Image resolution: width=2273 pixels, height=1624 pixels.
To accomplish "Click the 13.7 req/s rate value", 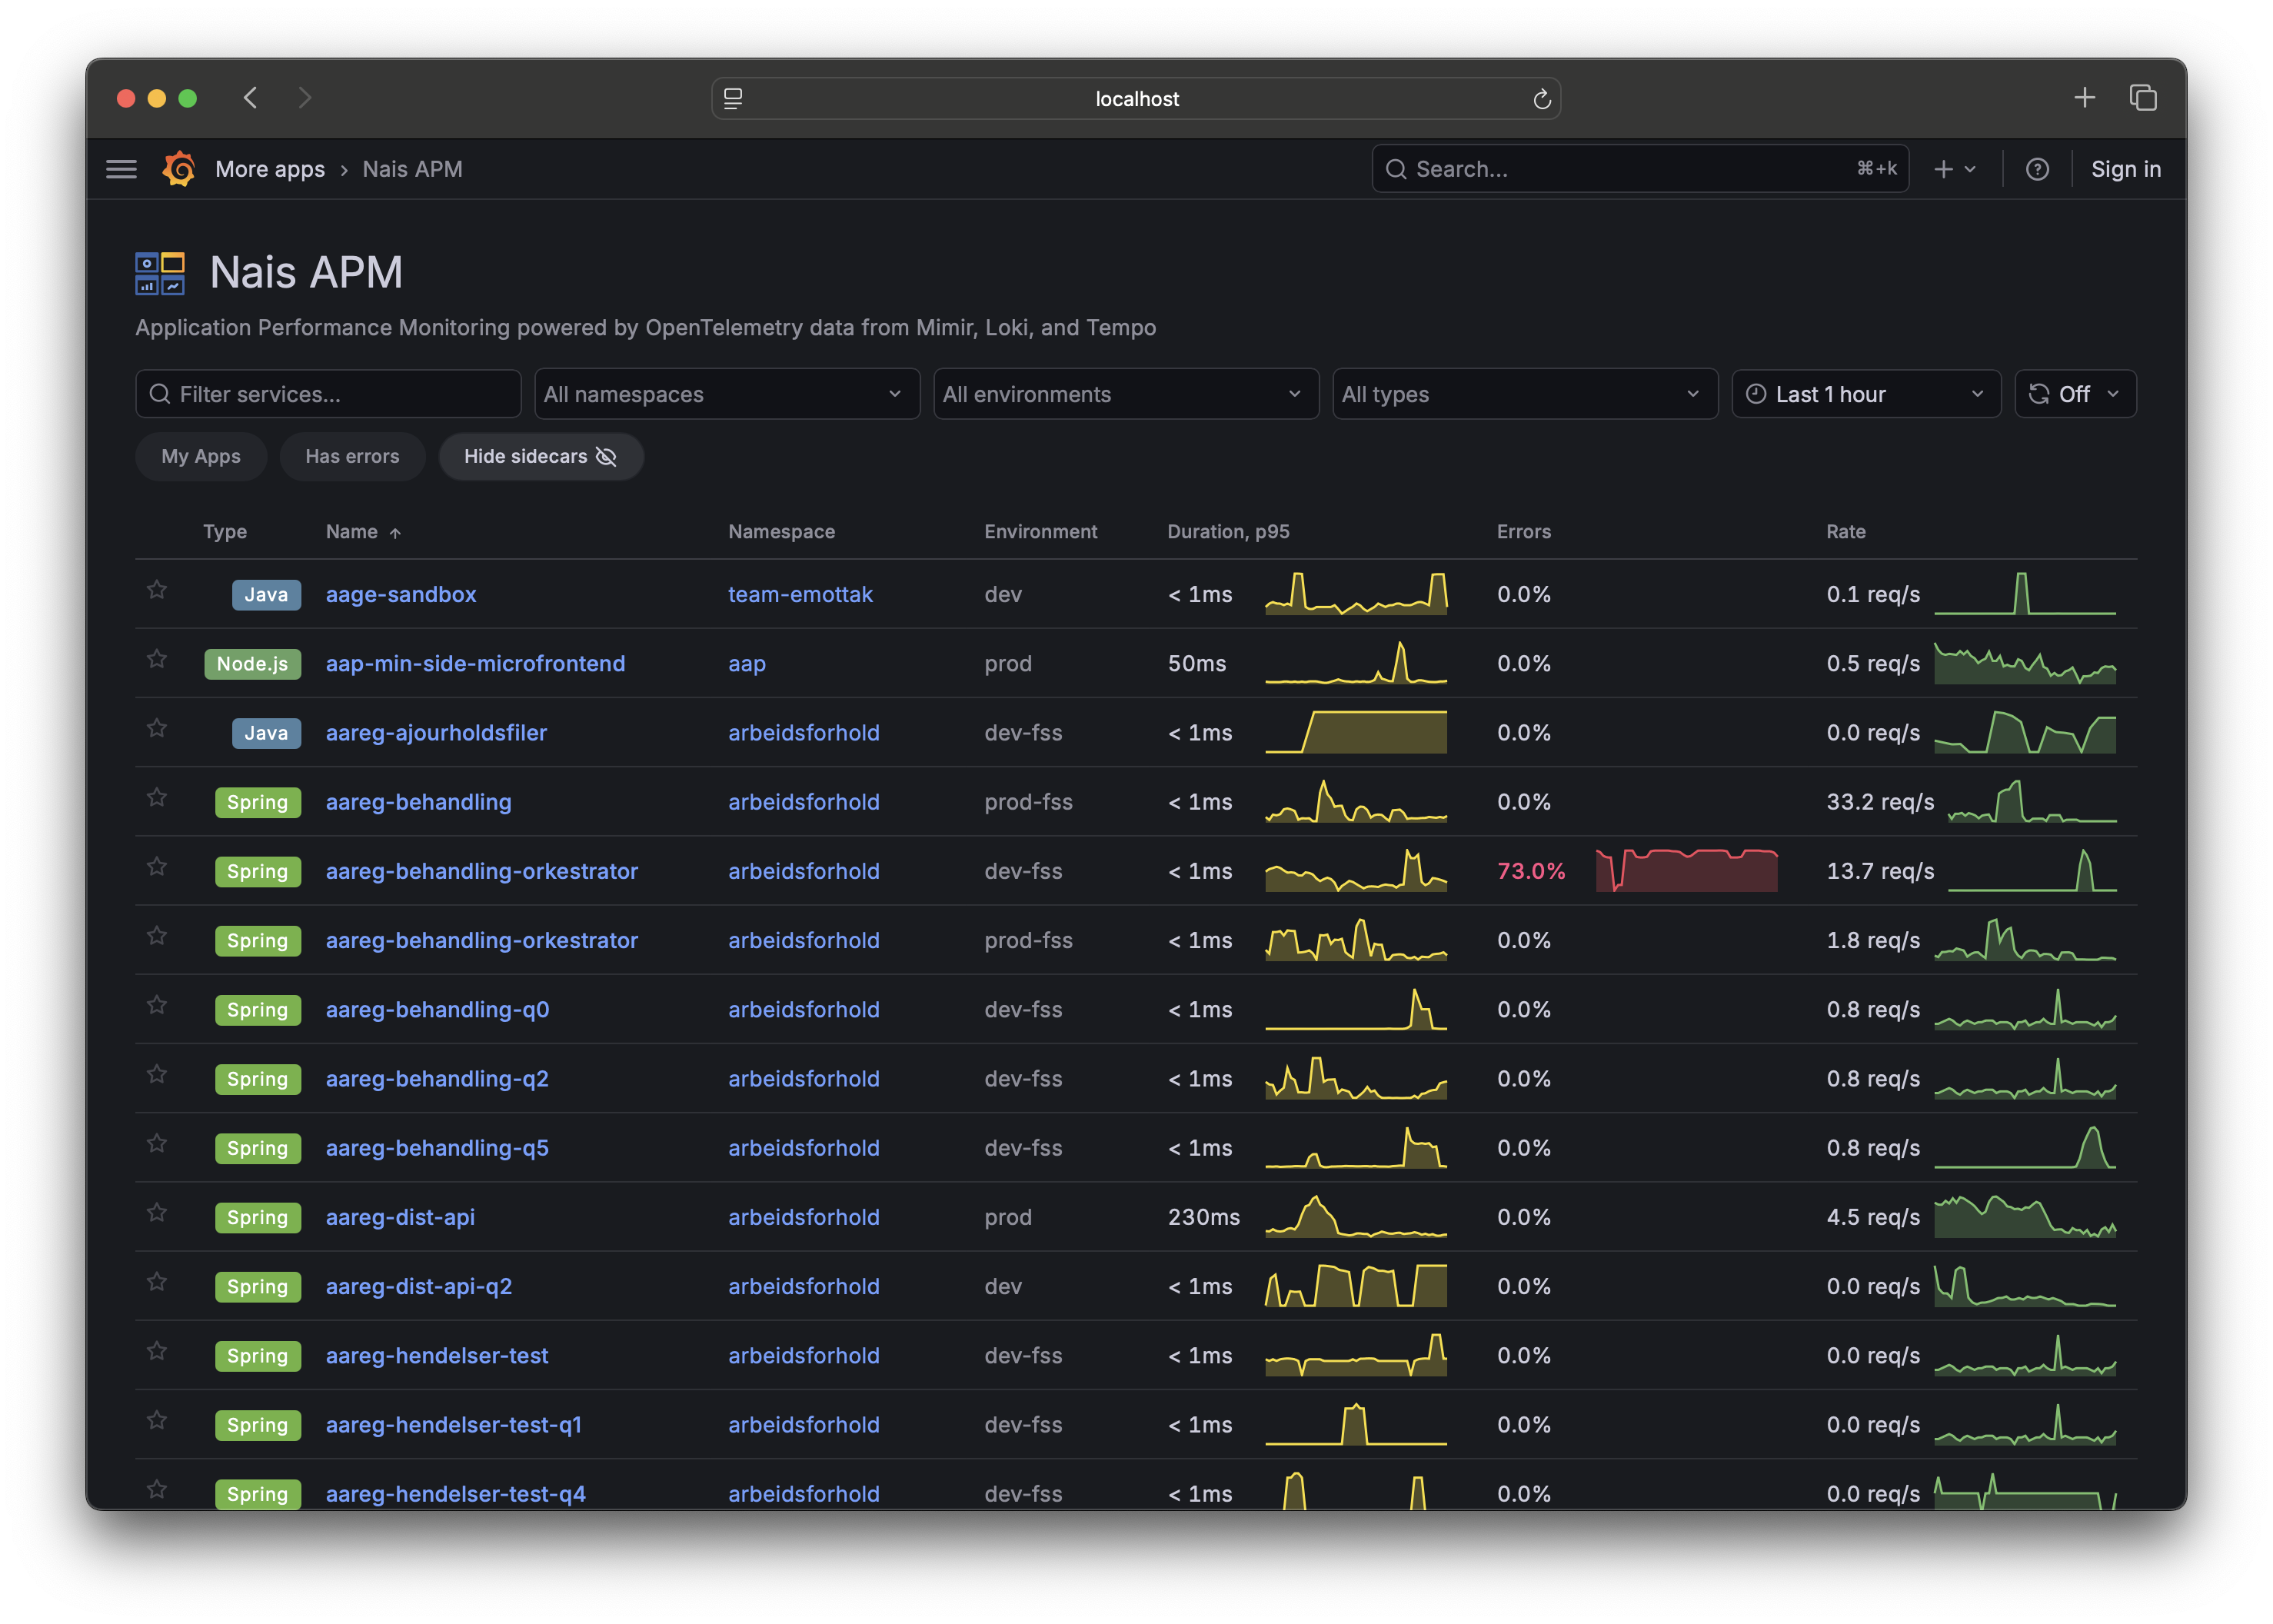I will pos(1880,871).
